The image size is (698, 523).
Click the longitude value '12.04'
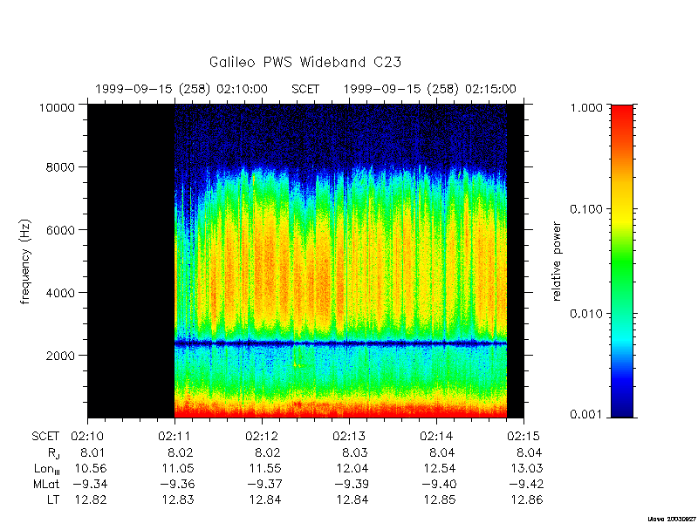tap(352, 468)
